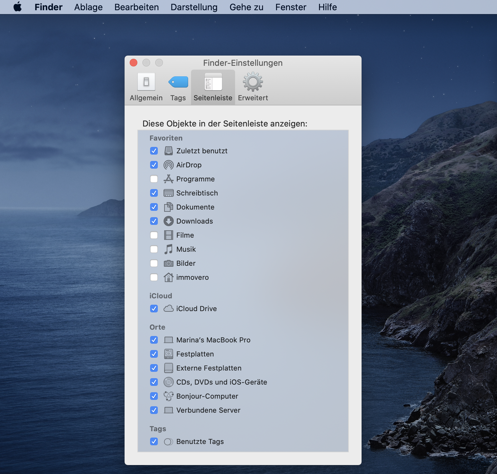Click the Bilder camera icon

[x=169, y=264]
